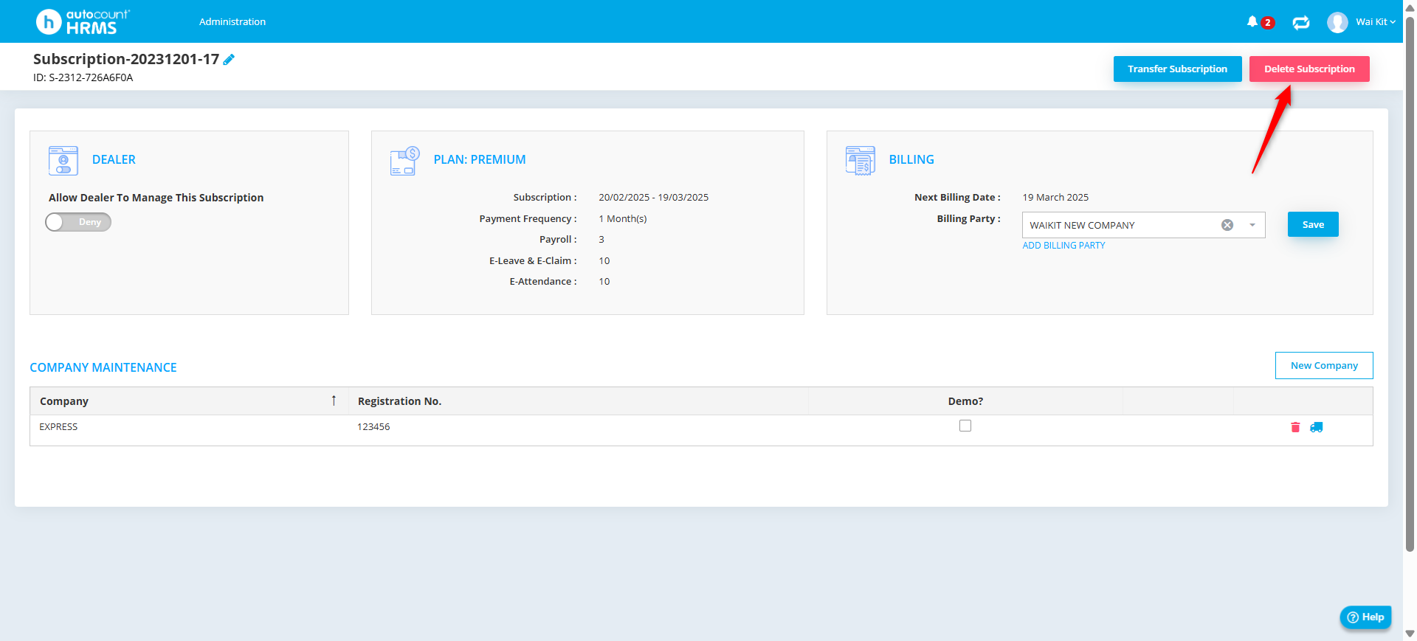
Task: Click the Billing section icon
Action: [x=861, y=160]
